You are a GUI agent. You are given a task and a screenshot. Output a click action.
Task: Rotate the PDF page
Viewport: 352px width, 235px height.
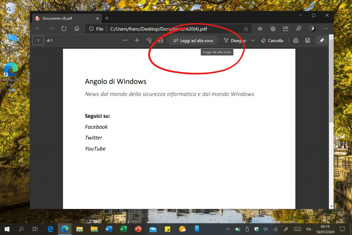pyautogui.click(x=149, y=41)
